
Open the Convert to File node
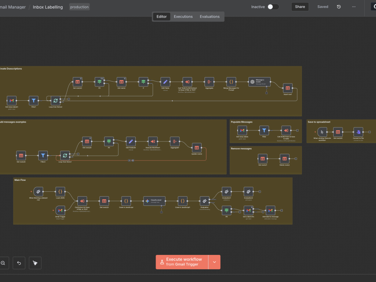click(x=358, y=132)
